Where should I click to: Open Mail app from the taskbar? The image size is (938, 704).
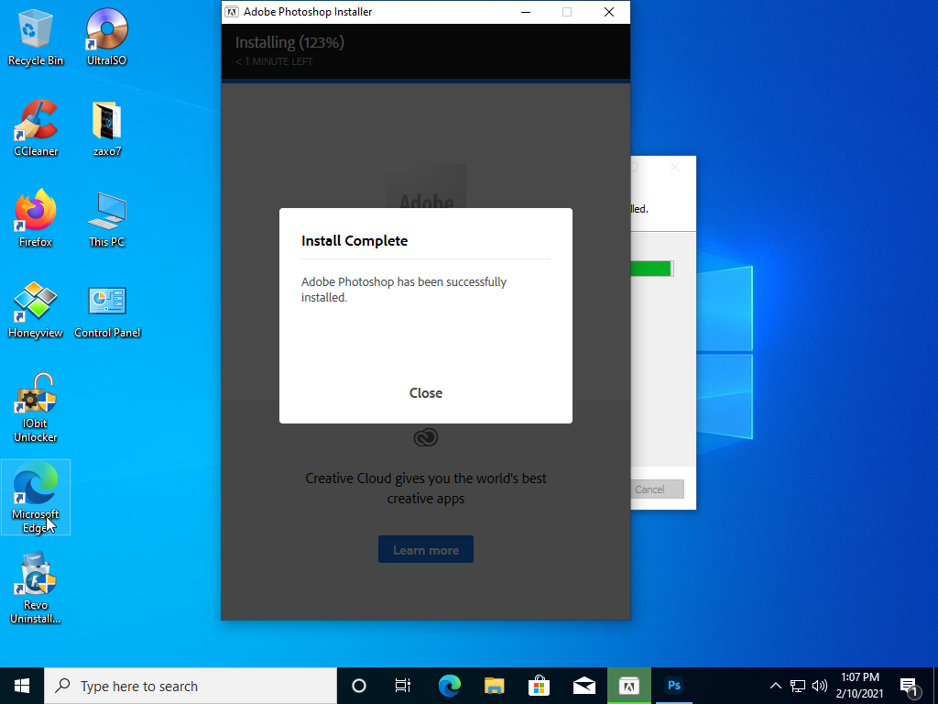584,686
